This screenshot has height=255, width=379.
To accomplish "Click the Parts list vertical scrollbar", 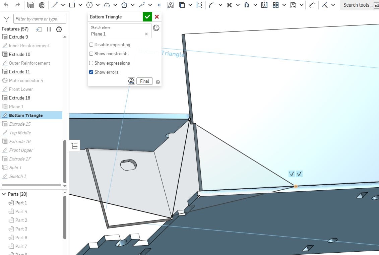I will point(65,217).
